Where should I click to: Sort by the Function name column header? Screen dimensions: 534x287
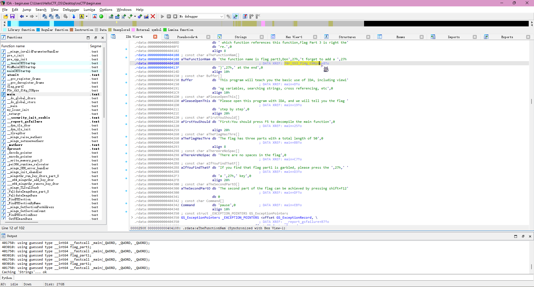pos(13,46)
